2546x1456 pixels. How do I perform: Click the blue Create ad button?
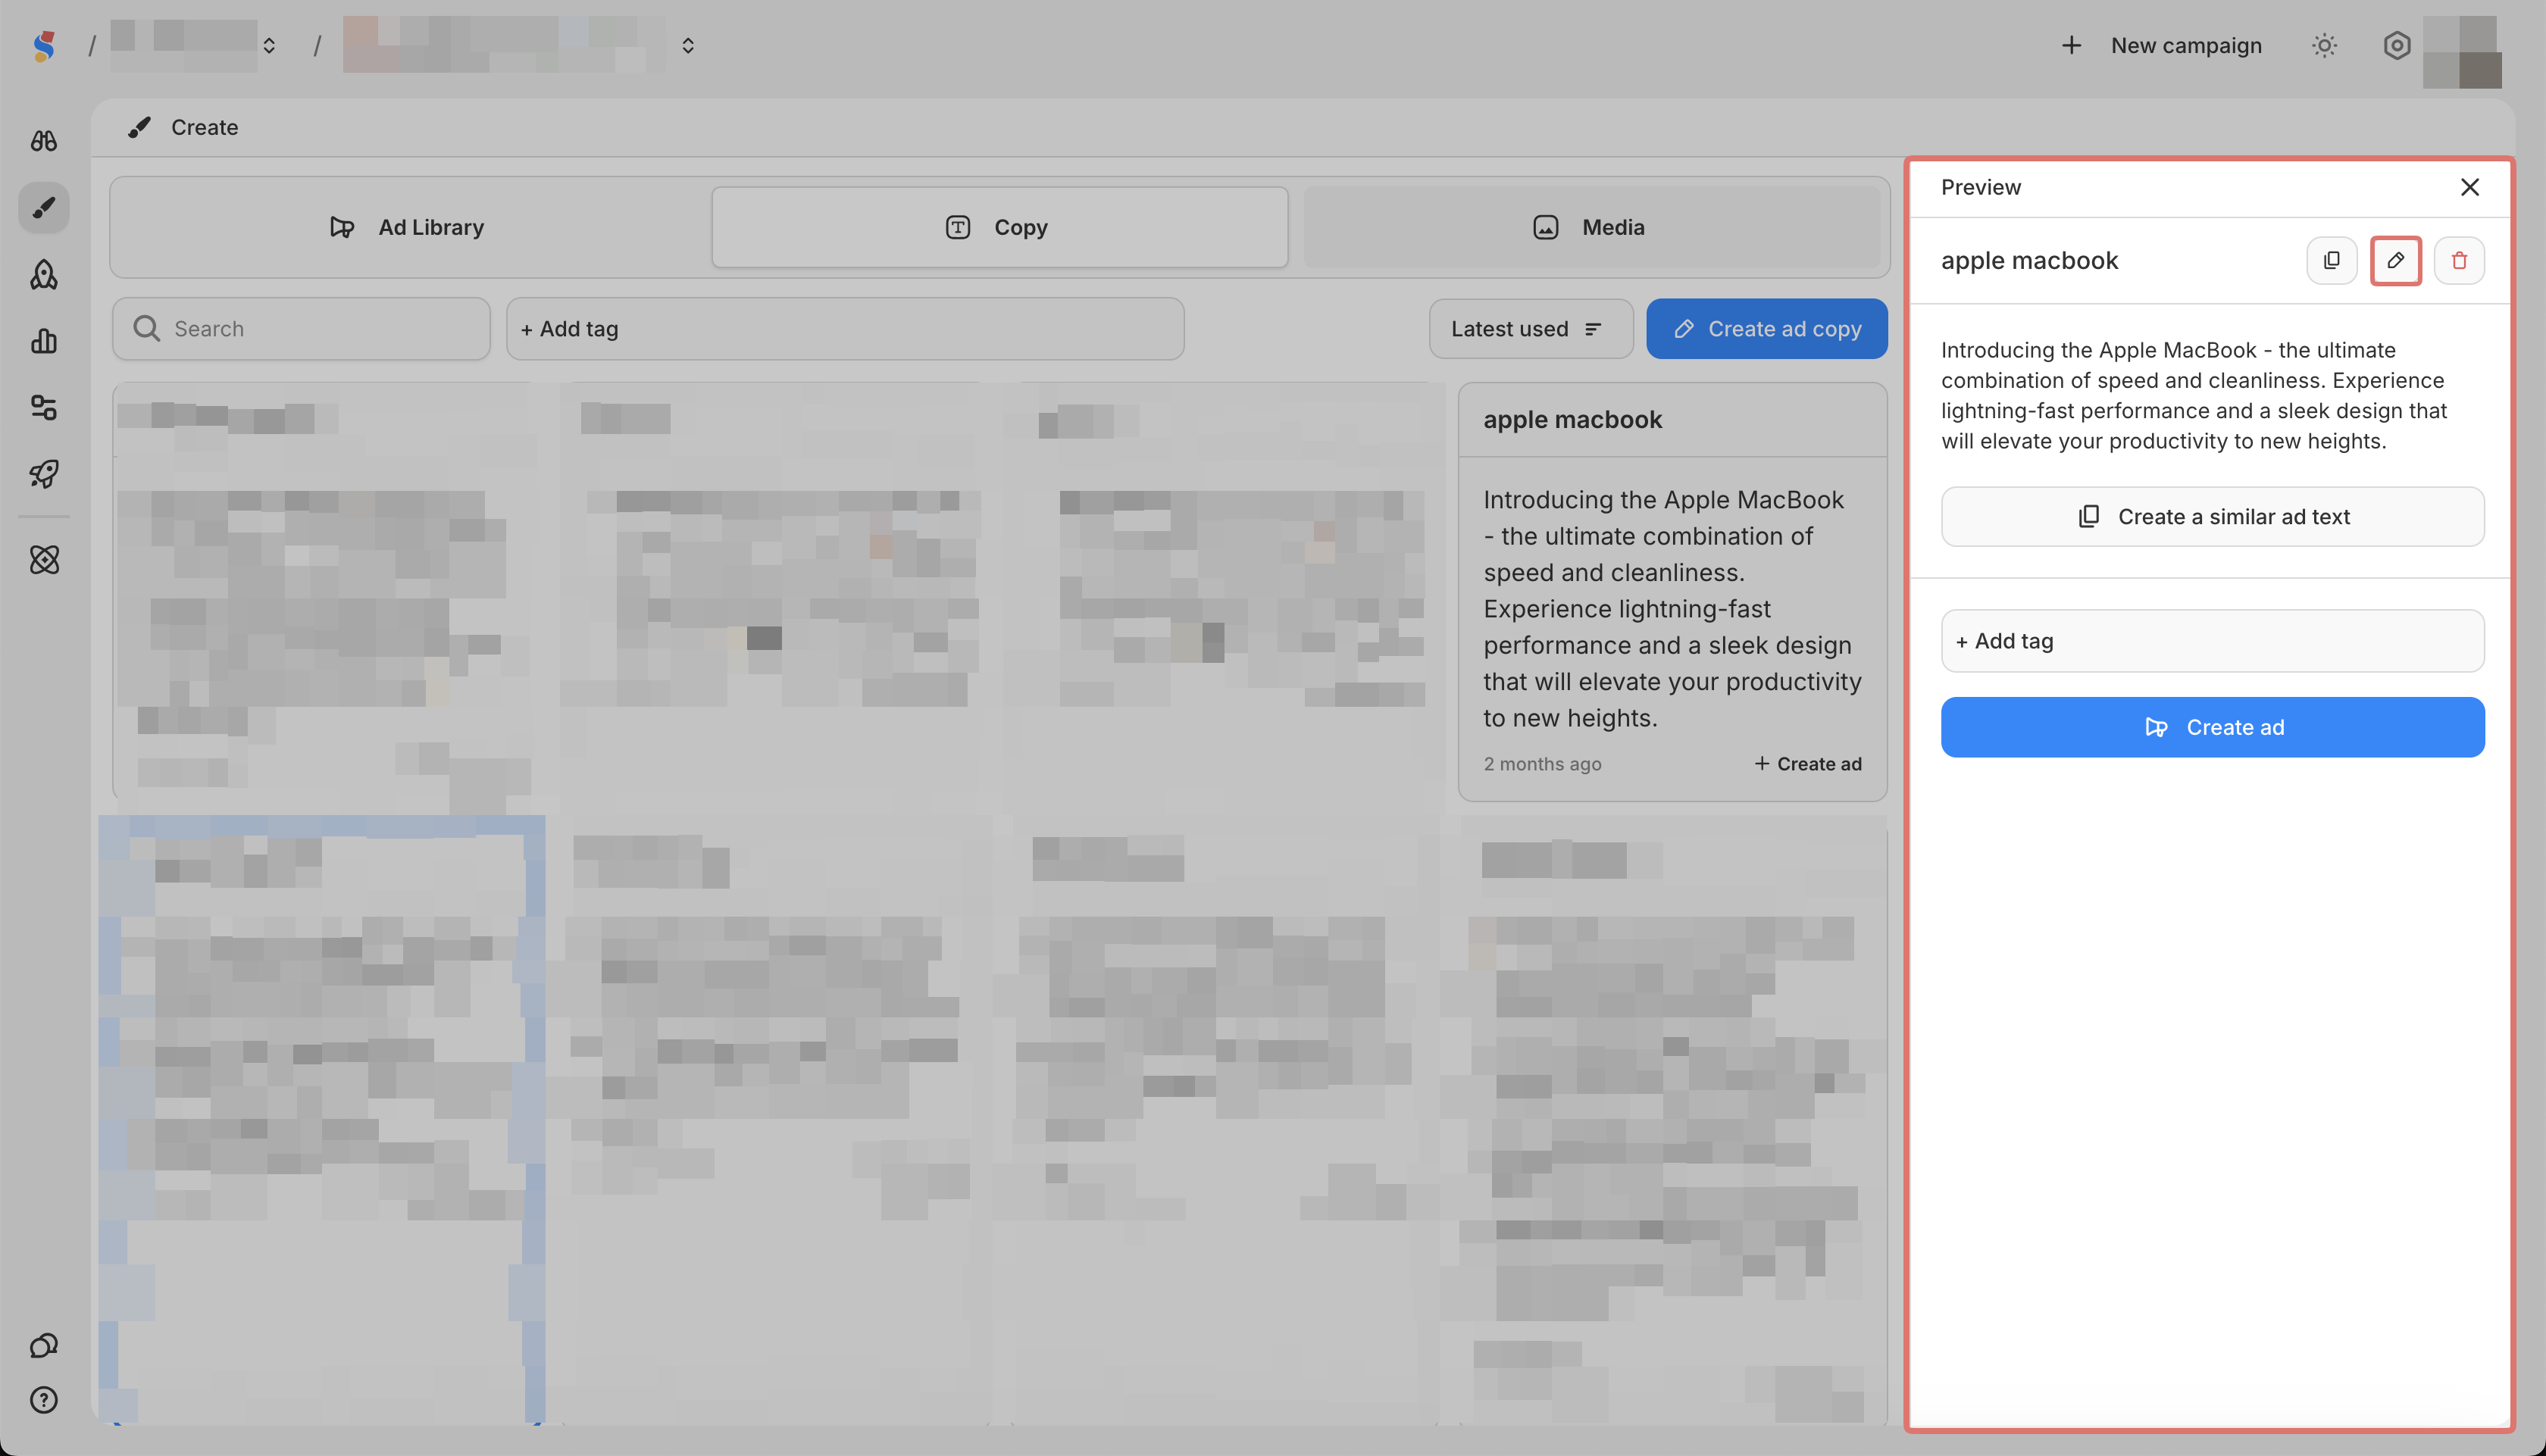click(x=2212, y=728)
